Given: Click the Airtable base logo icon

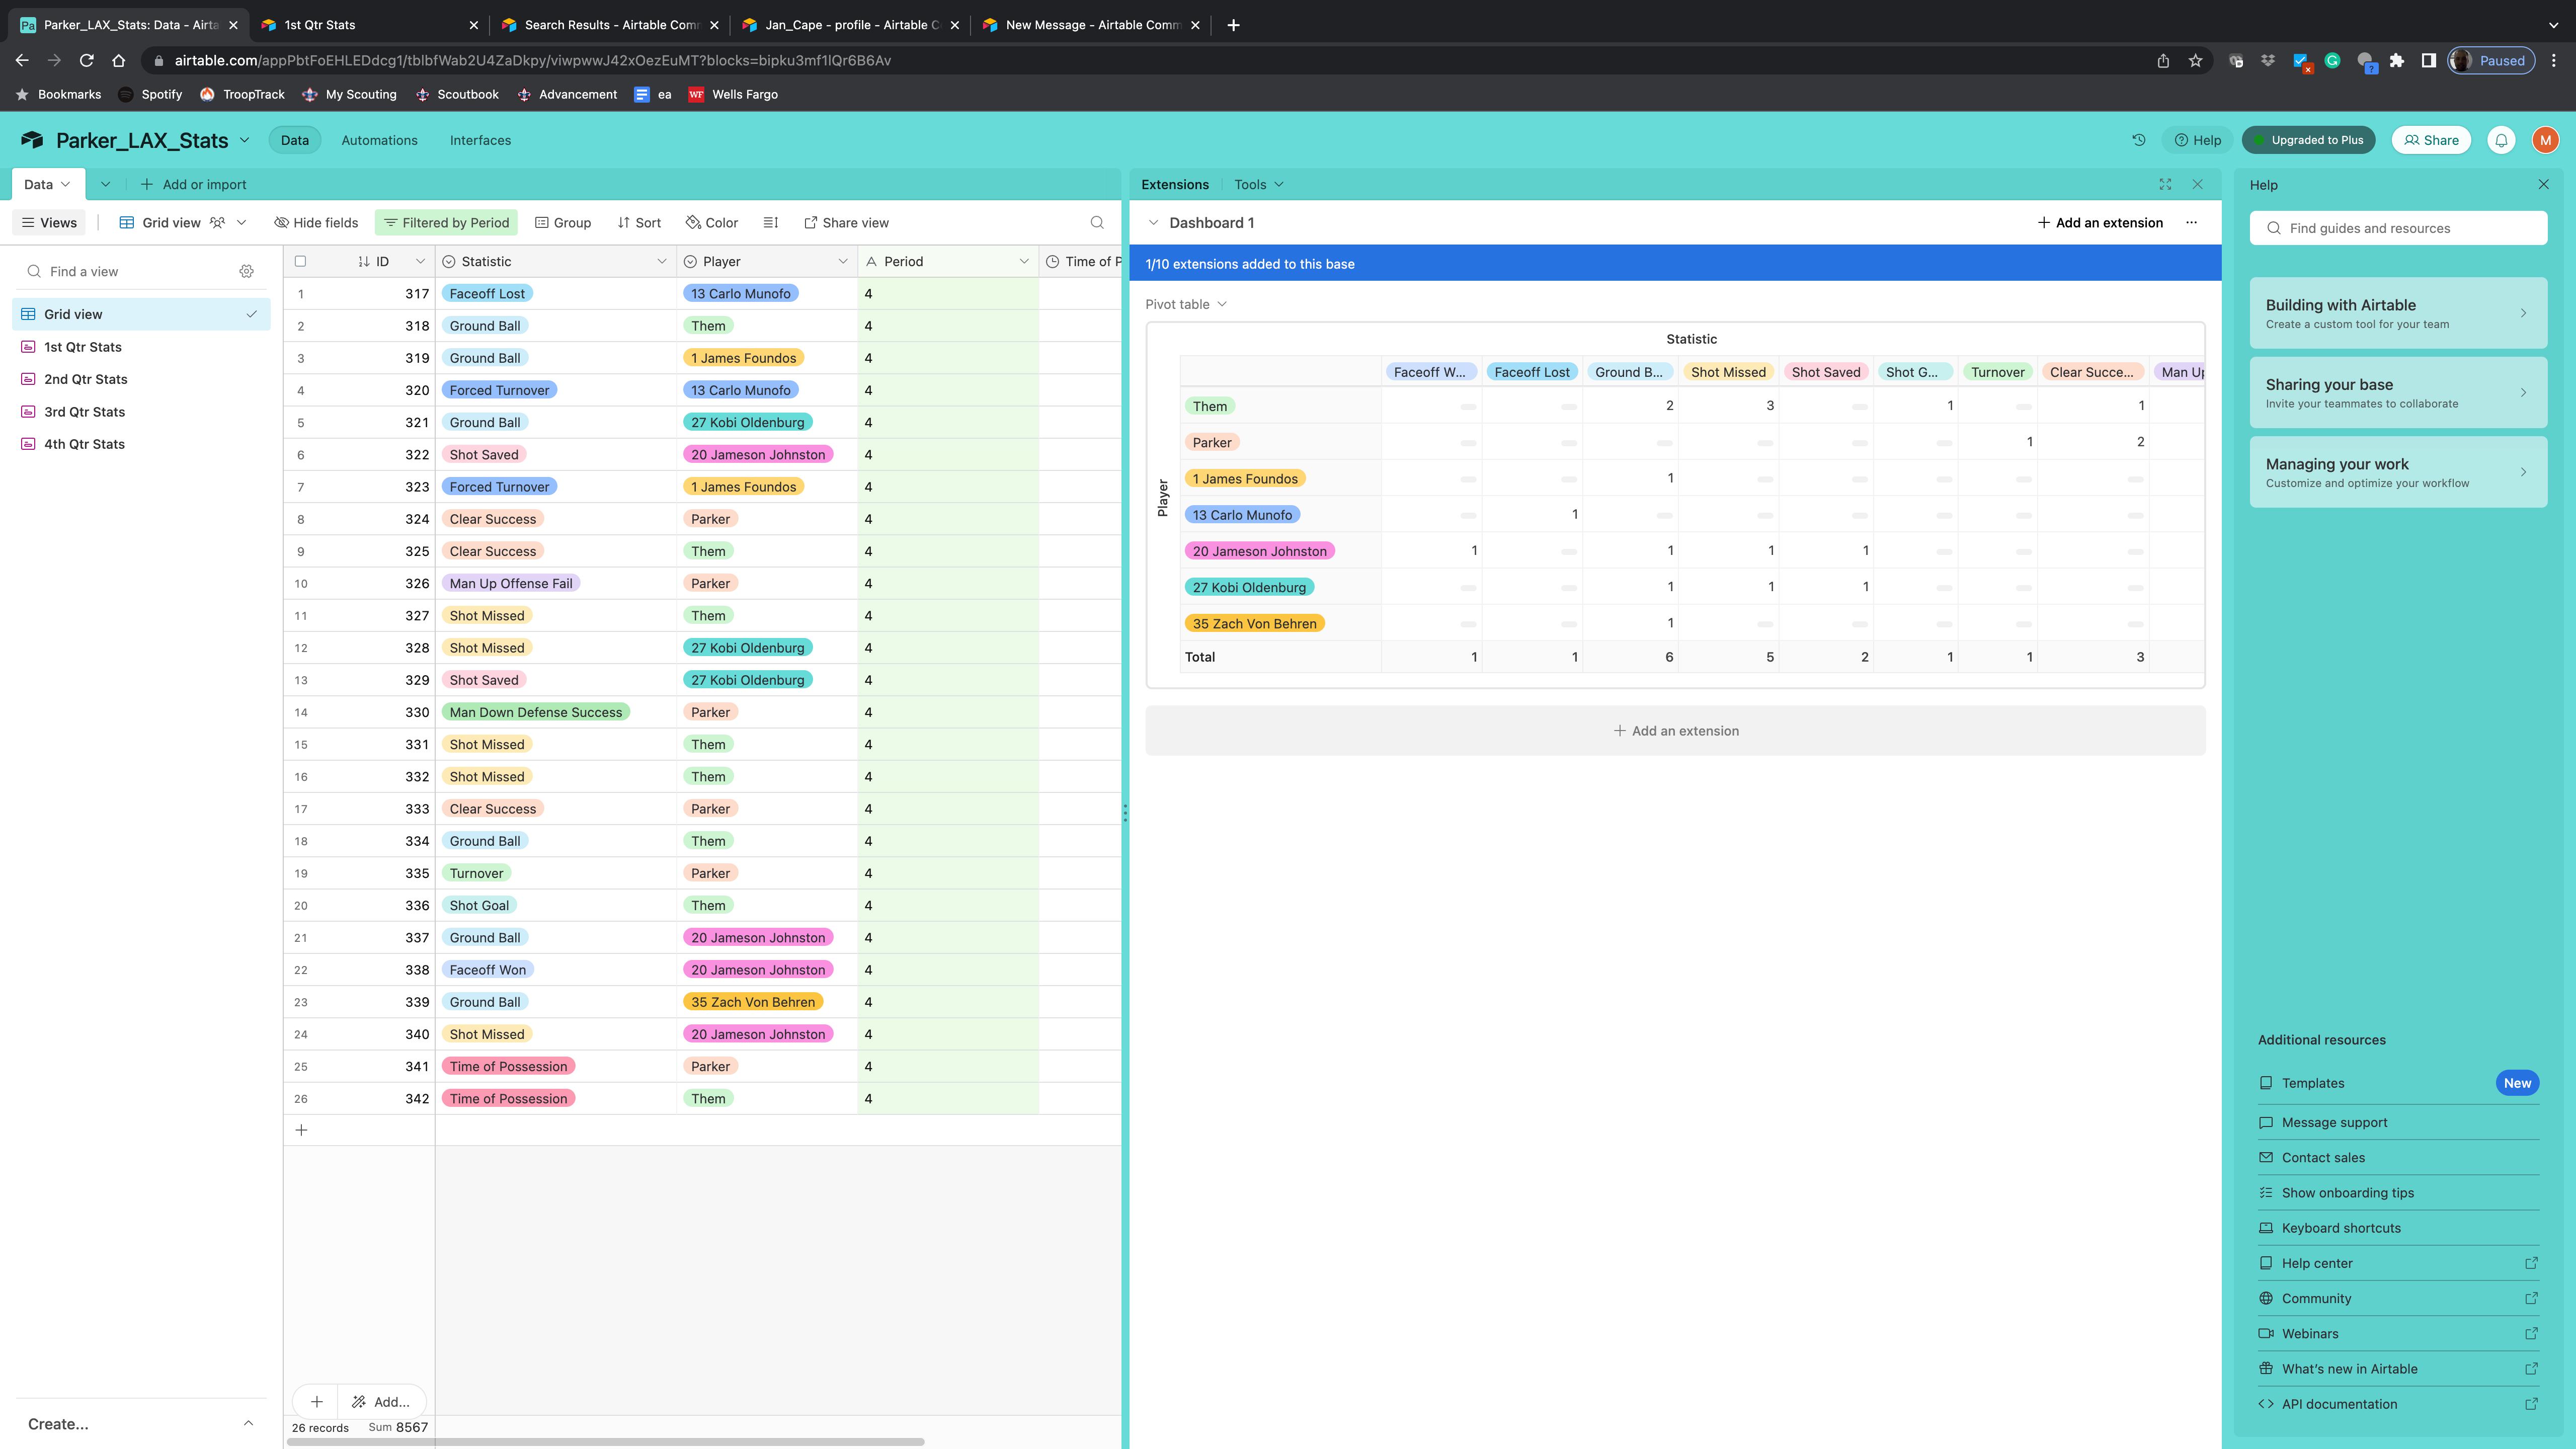Looking at the screenshot, I should coord(32,140).
